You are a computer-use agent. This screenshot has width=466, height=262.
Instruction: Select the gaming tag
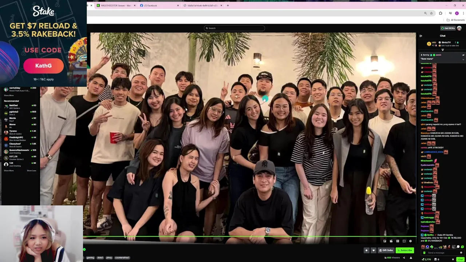point(90,258)
